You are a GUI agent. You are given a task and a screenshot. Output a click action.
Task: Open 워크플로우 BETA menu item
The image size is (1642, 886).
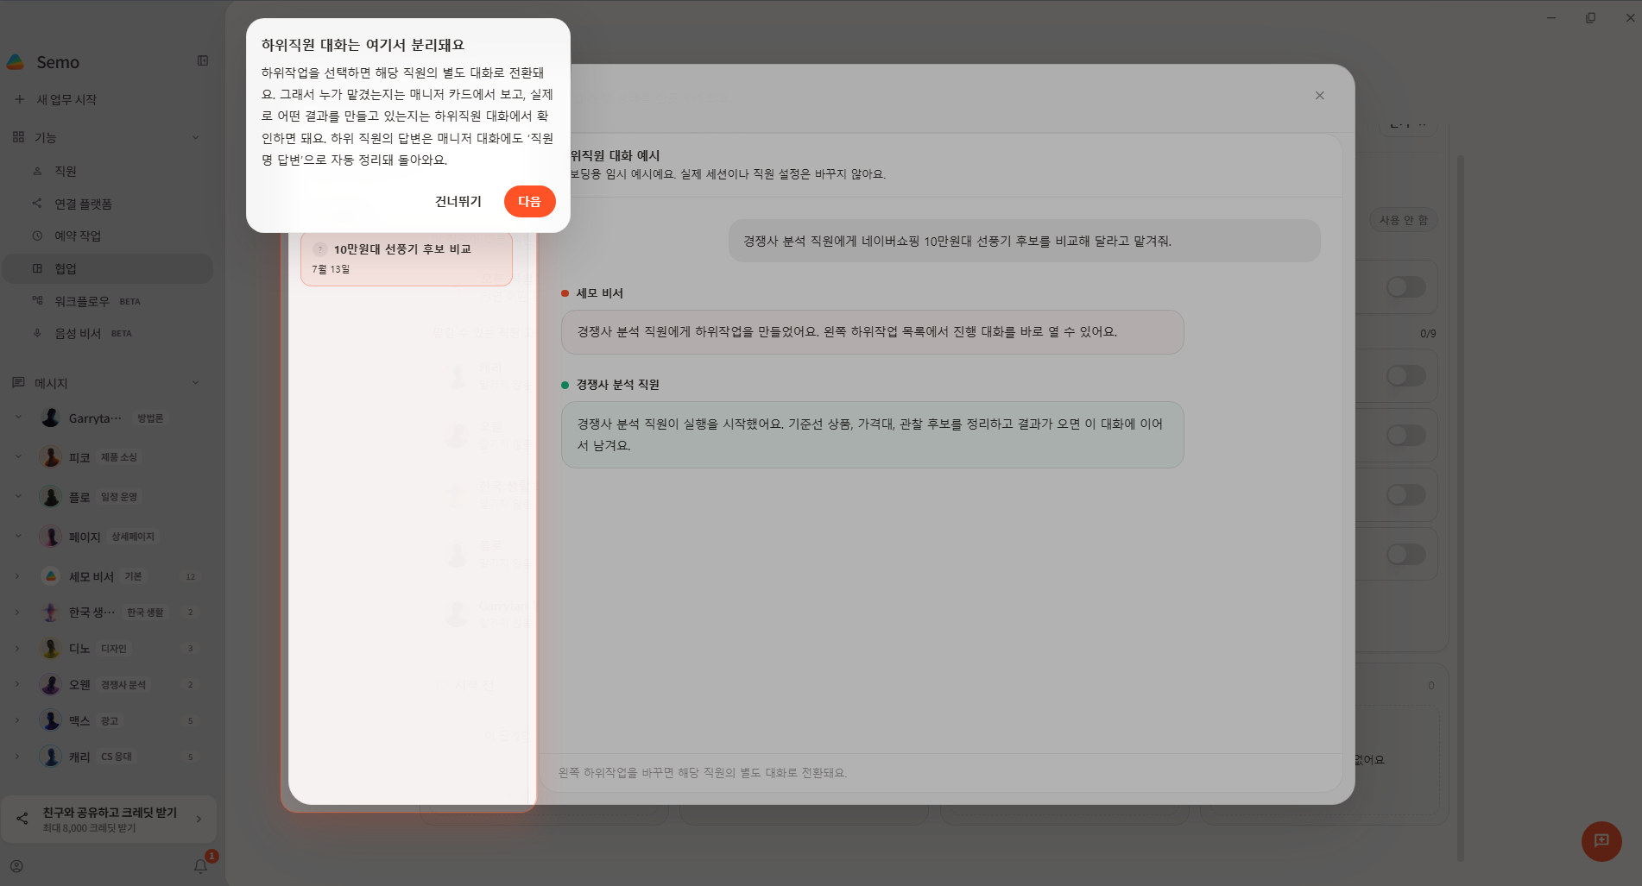tap(108, 301)
